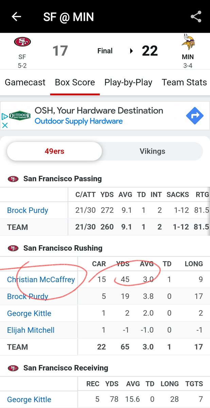Open George Kittle receiving player link
The height and width of the screenshot is (408, 210).
(29, 400)
